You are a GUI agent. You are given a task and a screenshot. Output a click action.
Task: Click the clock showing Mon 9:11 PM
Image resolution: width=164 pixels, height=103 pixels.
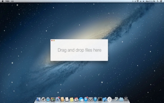pos(151,1)
